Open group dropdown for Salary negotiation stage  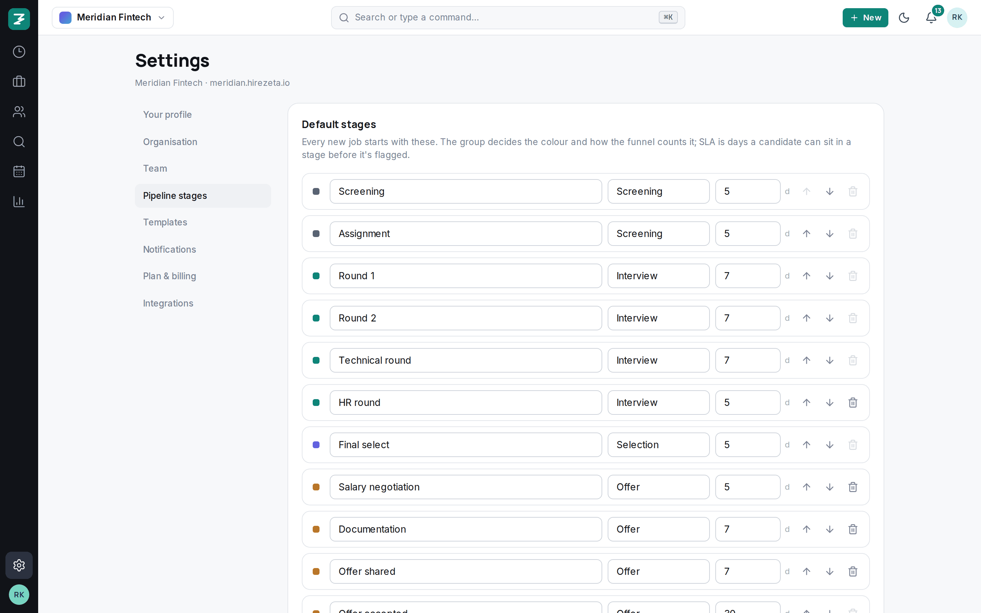pos(658,487)
